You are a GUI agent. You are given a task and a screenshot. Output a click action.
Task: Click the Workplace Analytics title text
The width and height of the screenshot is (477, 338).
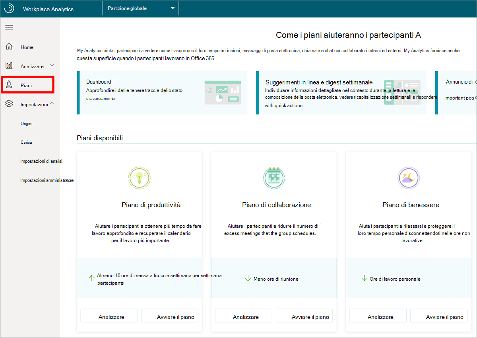(x=48, y=9)
